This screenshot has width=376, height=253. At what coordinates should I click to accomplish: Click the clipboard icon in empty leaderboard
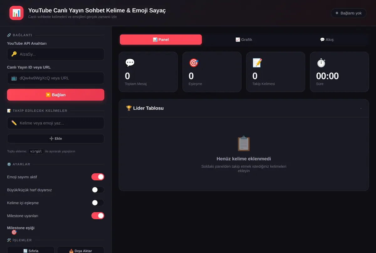[244, 144]
